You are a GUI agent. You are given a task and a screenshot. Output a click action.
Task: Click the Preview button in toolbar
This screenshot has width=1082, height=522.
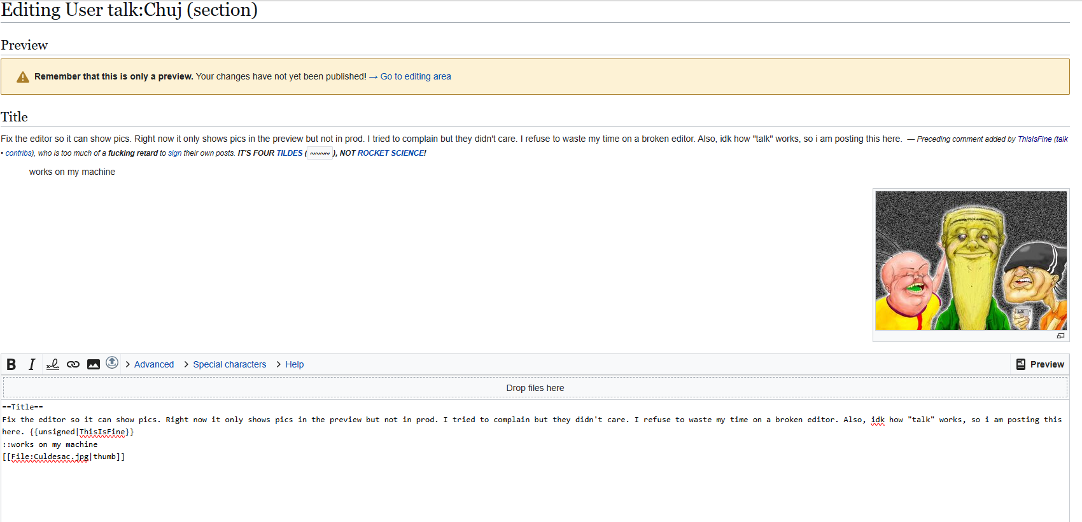(x=1040, y=364)
